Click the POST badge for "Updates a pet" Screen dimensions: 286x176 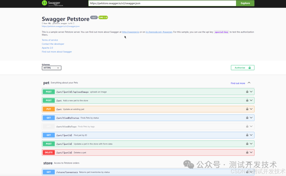49,144
